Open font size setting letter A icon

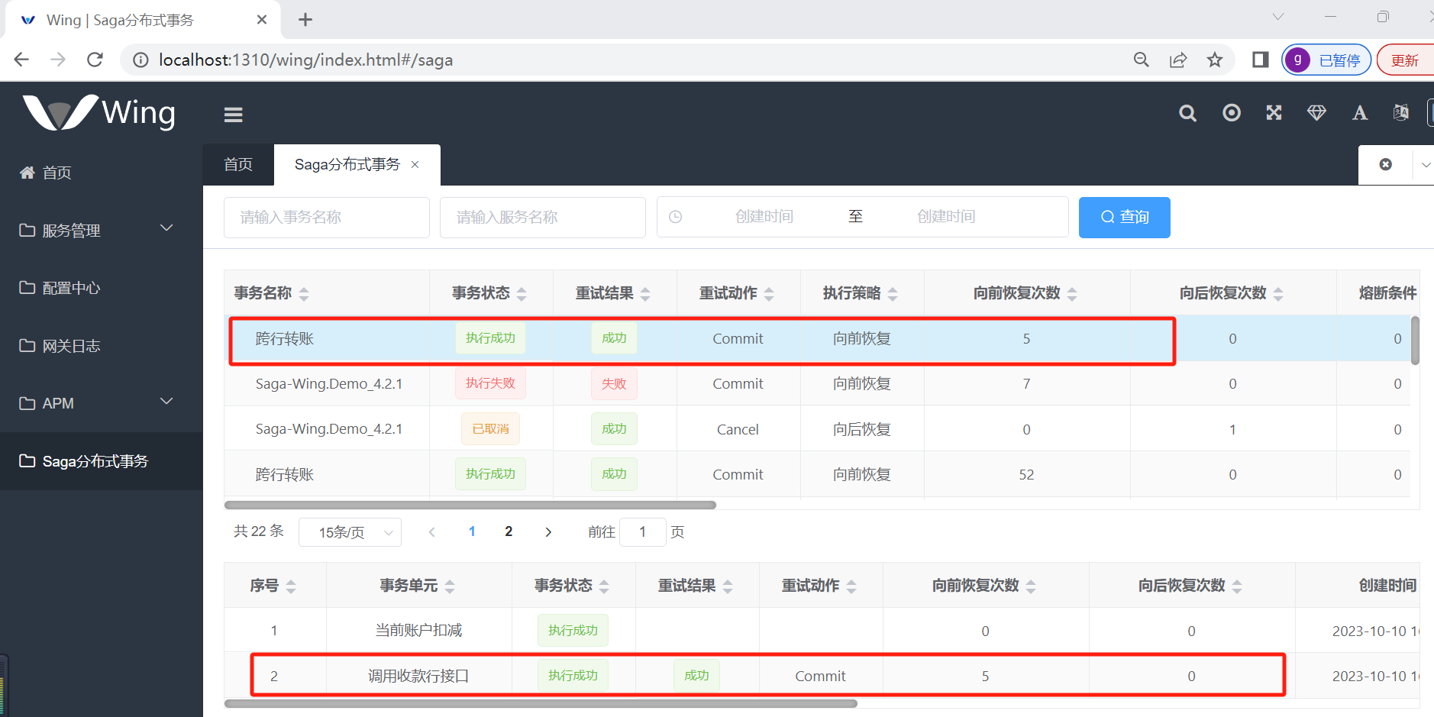click(x=1359, y=113)
